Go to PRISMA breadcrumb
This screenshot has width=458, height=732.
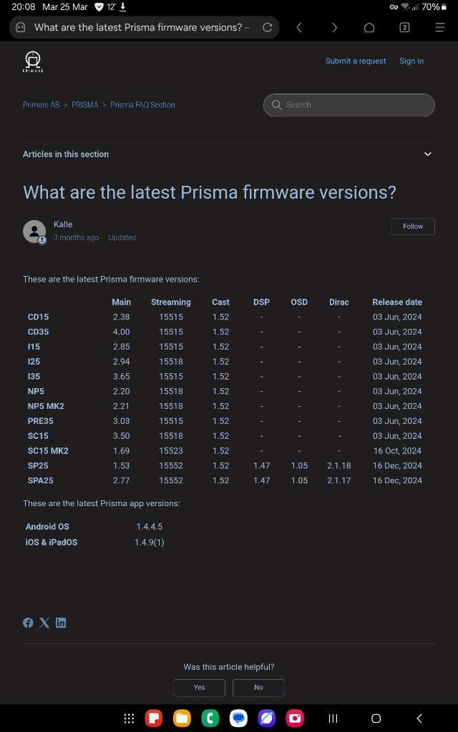click(x=85, y=105)
